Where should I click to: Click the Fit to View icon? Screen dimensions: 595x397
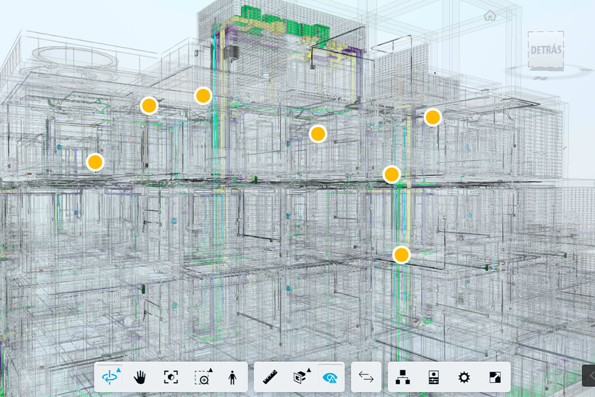171,377
